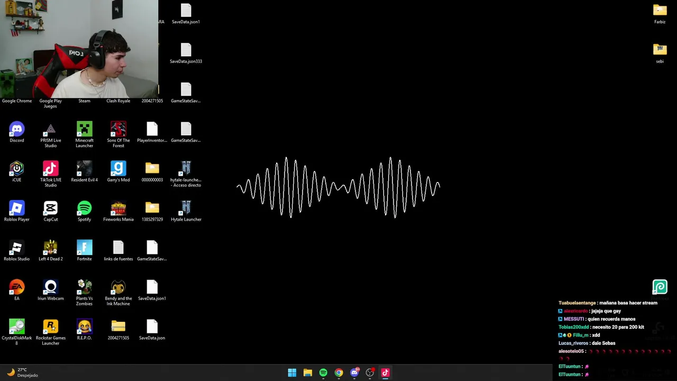The height and width of the screenshot is (381, 677).
Task: Open Discord from the taskbar
Action: [x=354, y=373]
